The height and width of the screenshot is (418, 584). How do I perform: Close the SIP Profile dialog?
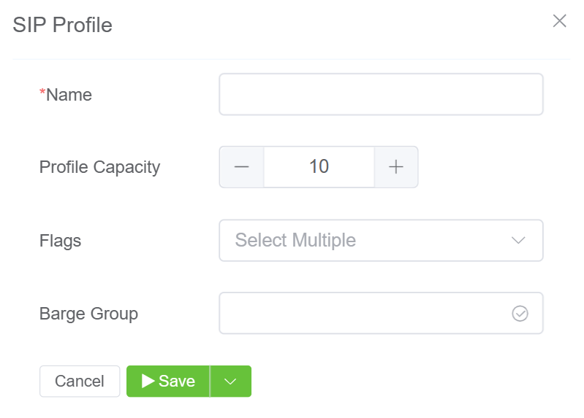(x=559, y=21)
